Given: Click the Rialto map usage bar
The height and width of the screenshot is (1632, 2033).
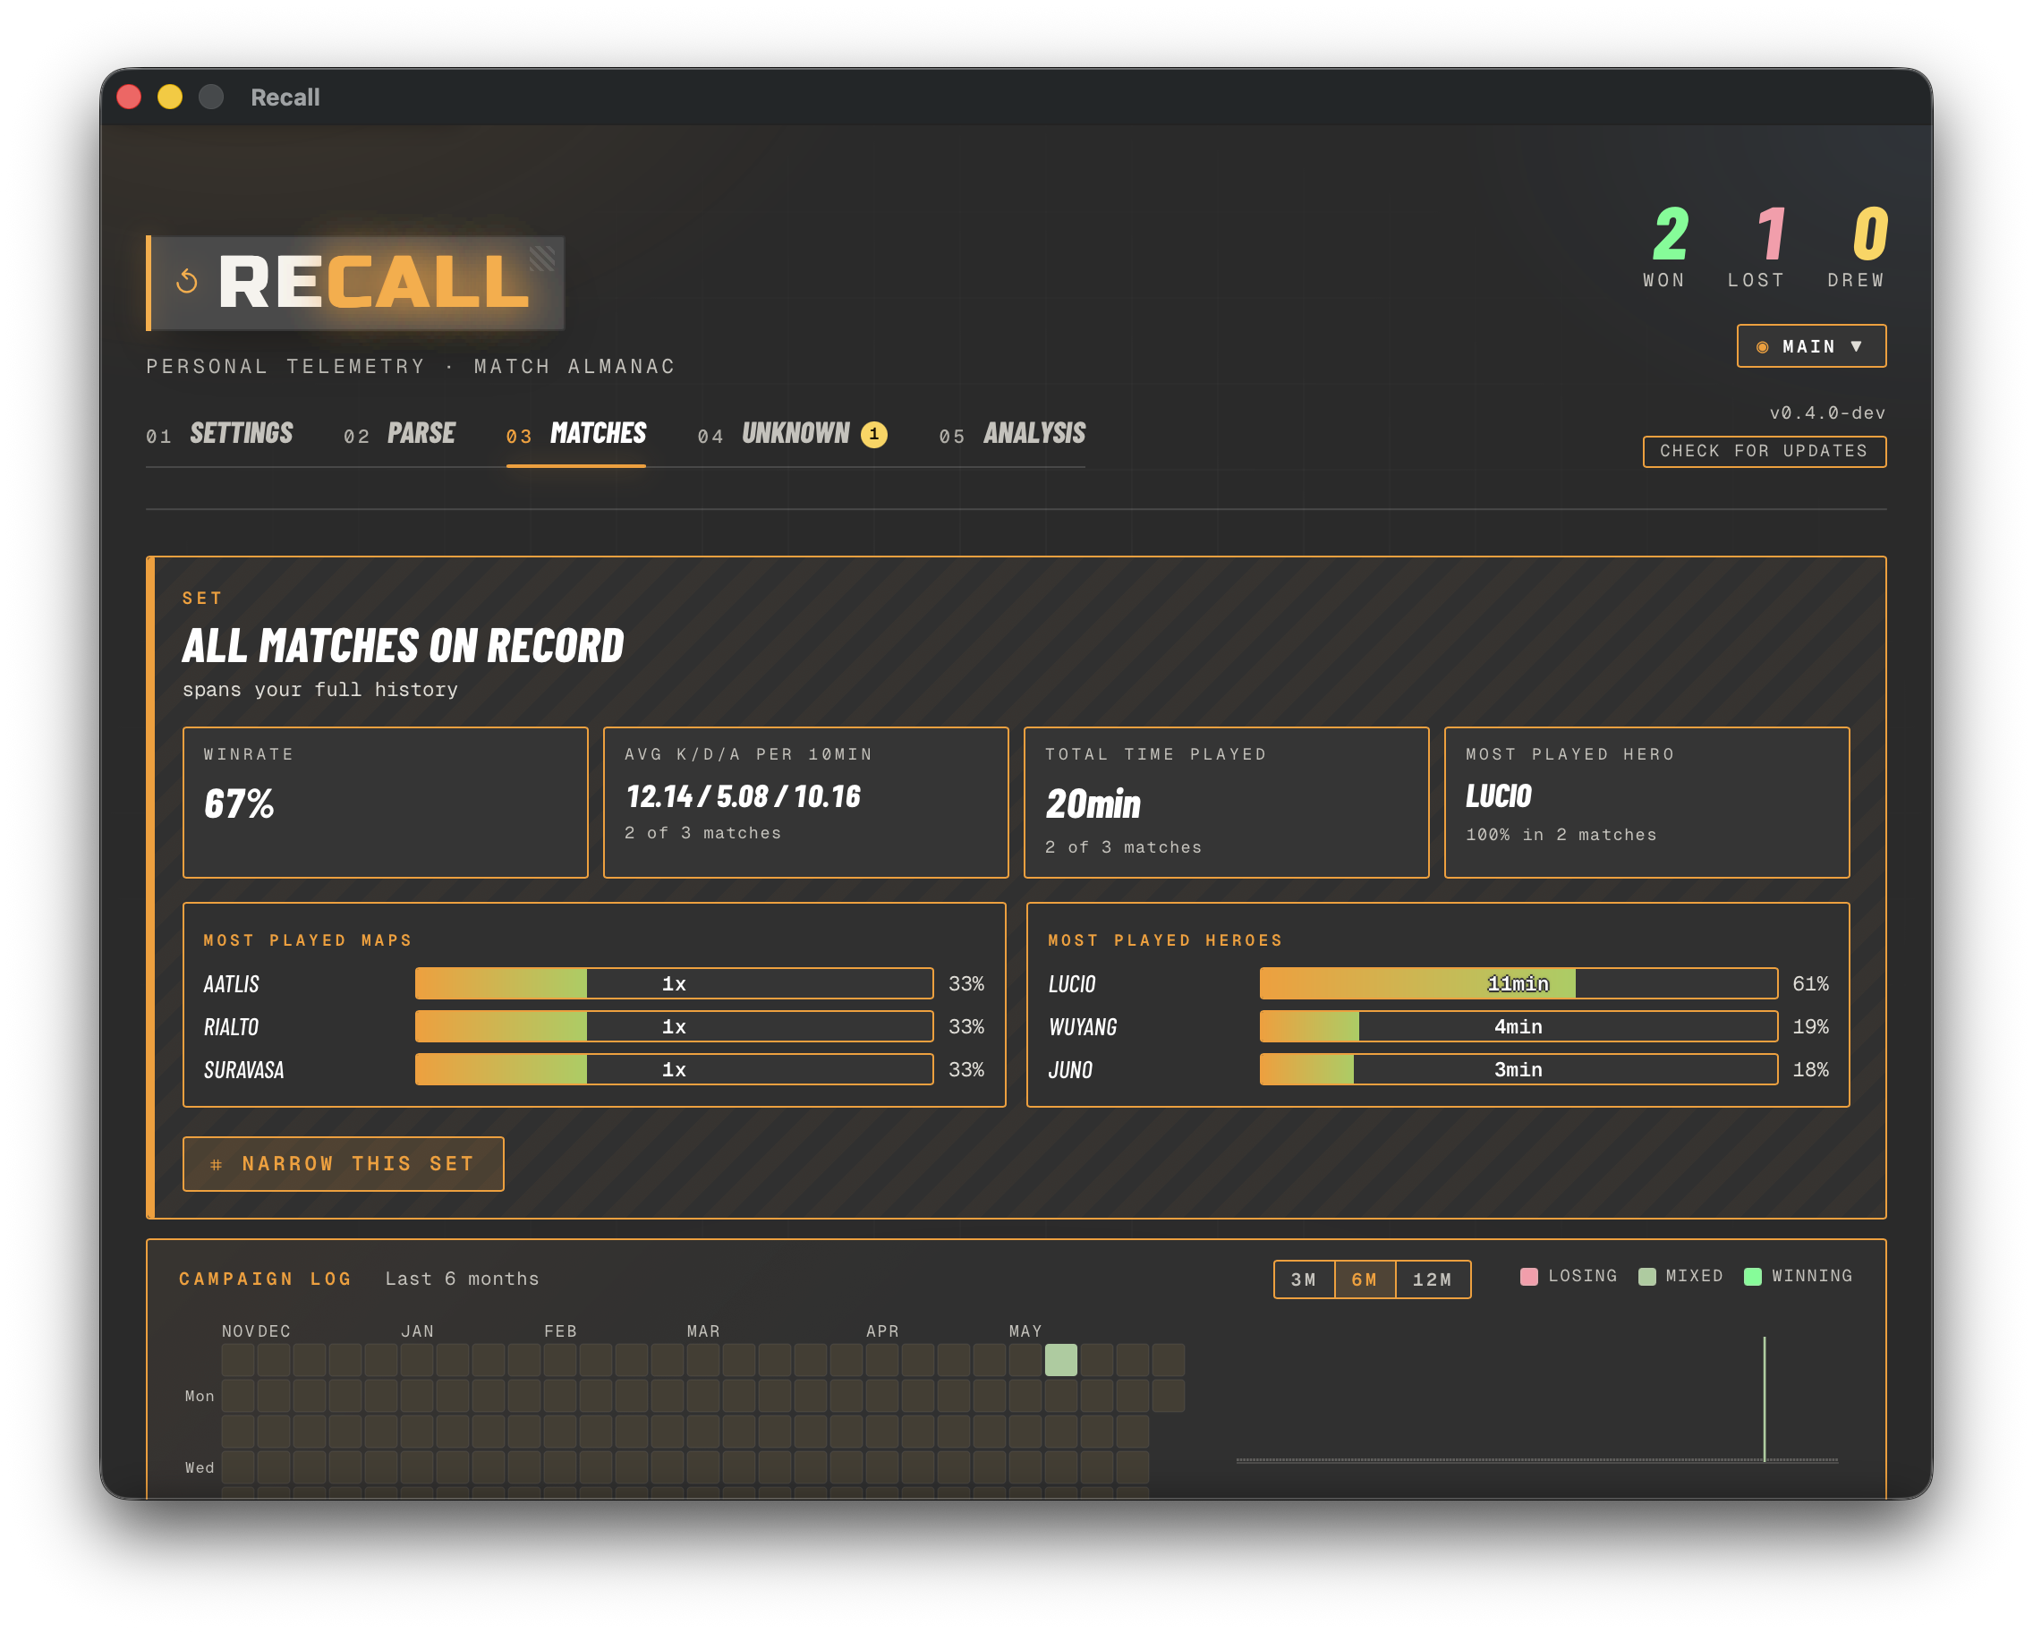Looking at the screenshot, I should [x=673, y=1025].
